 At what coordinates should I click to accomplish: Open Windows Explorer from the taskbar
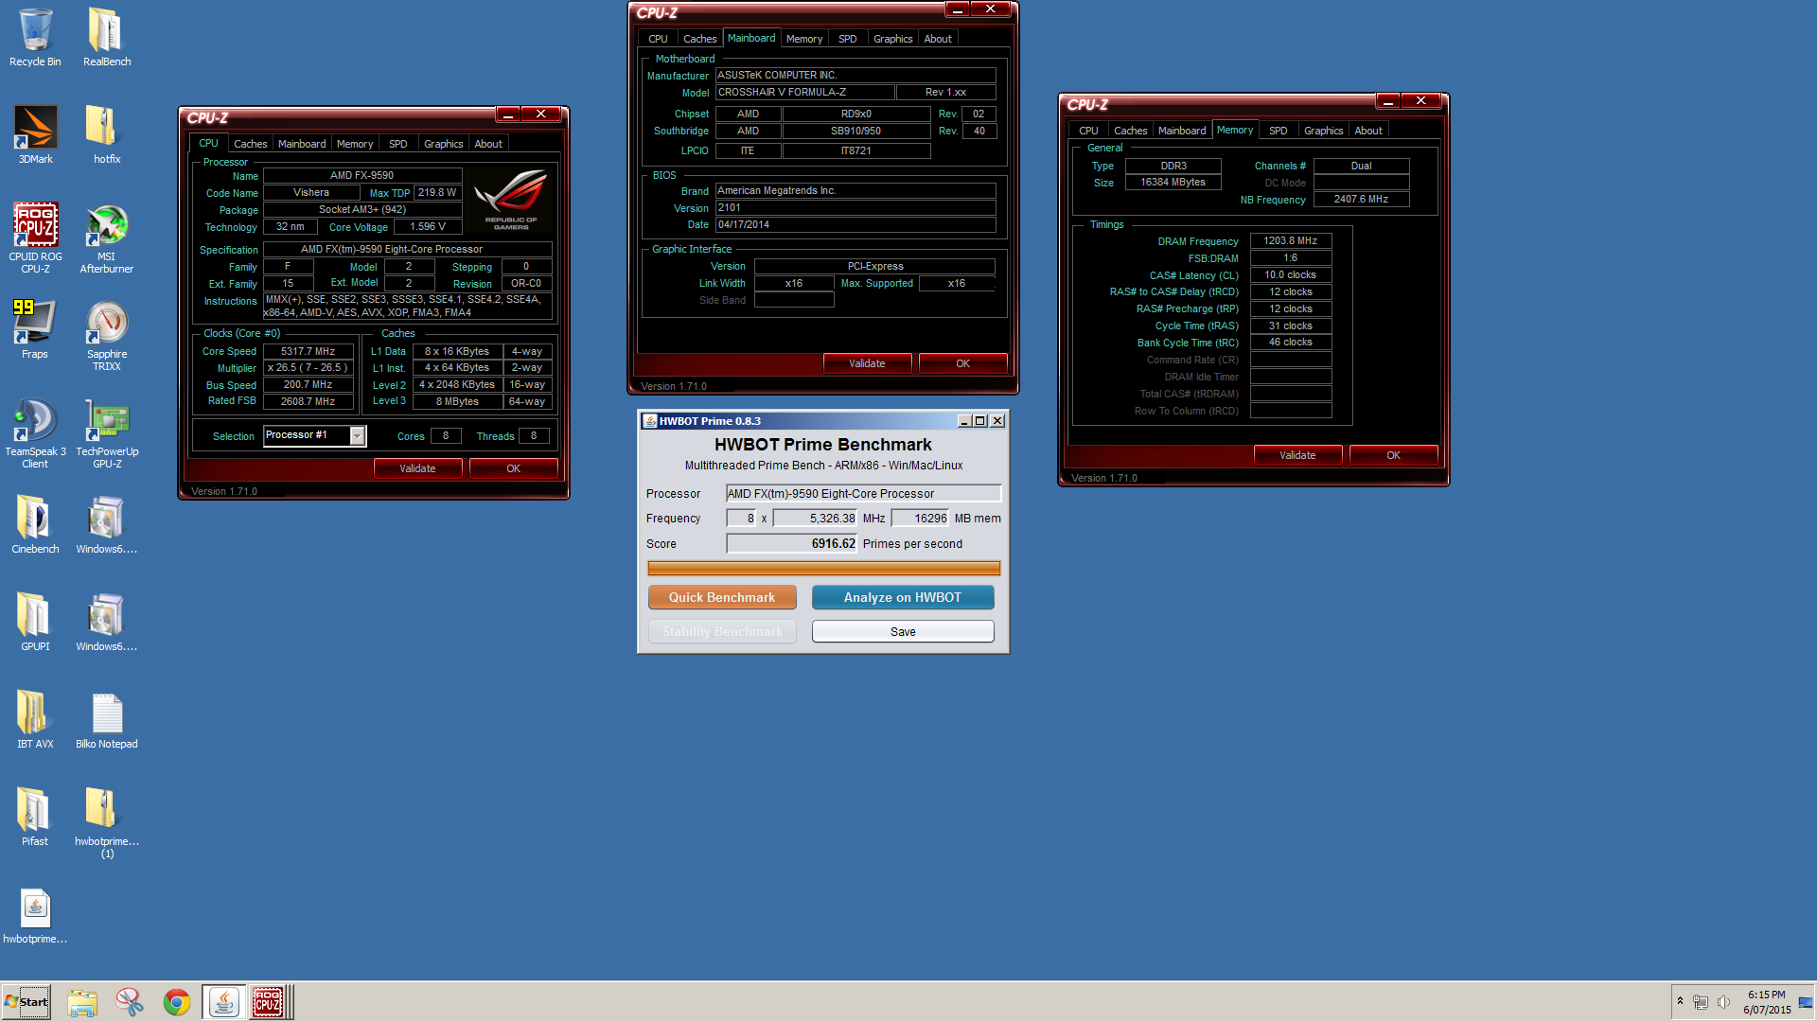tap(82, 1002)
